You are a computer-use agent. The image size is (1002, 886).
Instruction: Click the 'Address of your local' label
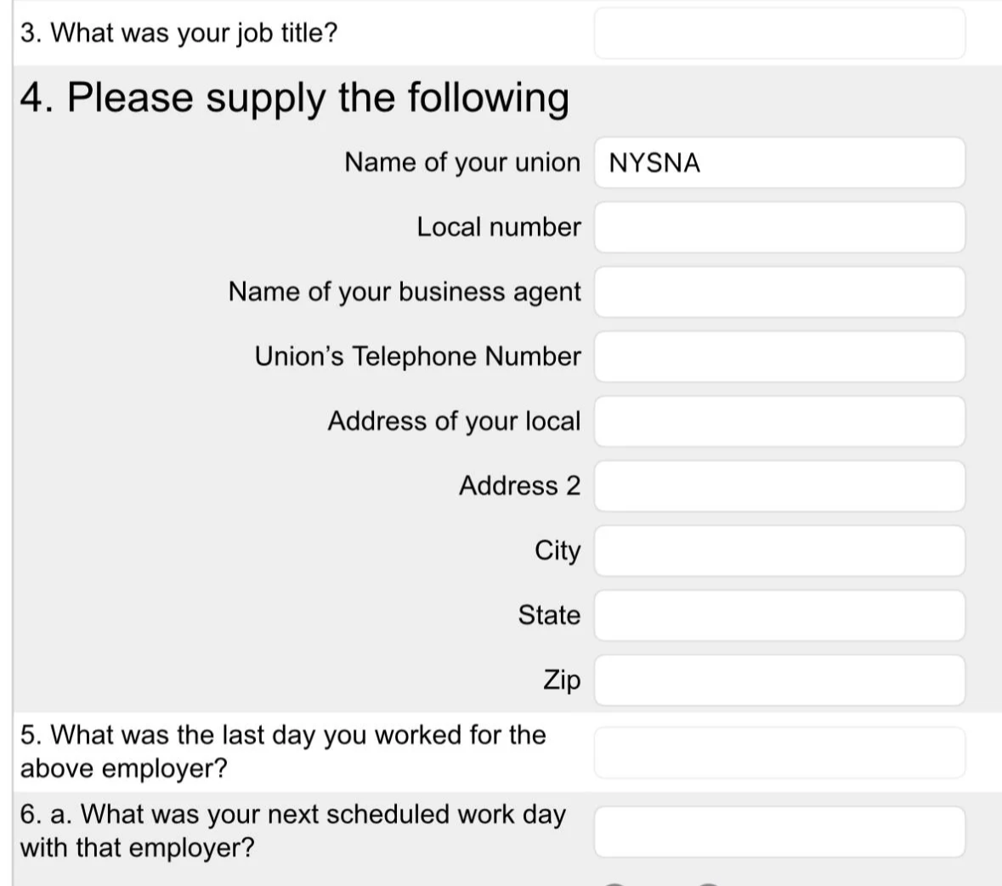[454, 420]
